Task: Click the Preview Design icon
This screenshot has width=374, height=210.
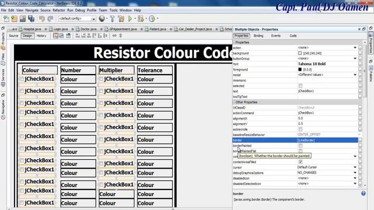Action: 68,36
